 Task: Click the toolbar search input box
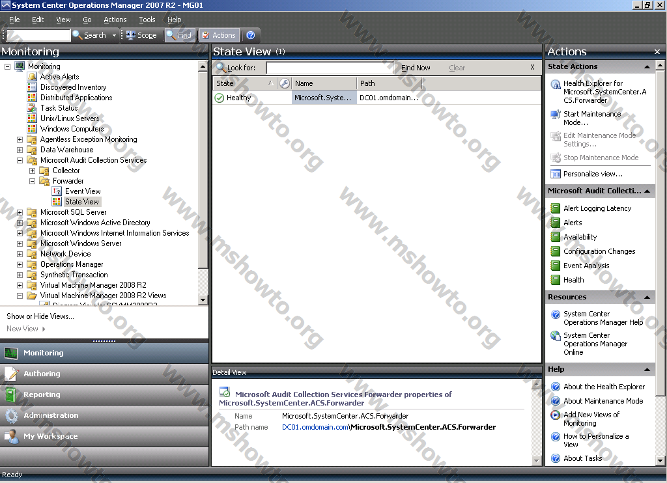coord(38,35)
